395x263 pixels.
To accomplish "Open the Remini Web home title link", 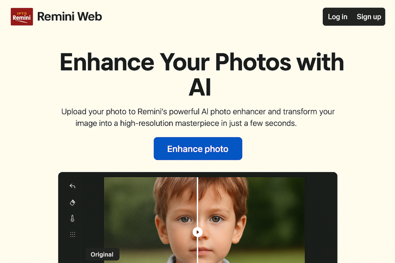I will point(69,17).
